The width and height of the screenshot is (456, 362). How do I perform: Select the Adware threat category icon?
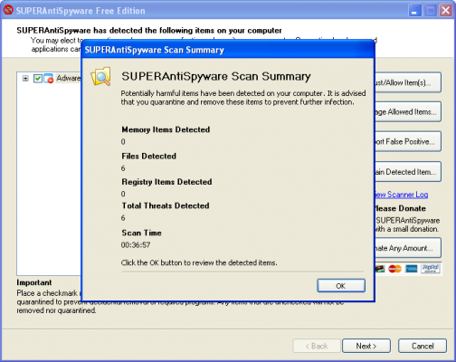coord(49,79)
